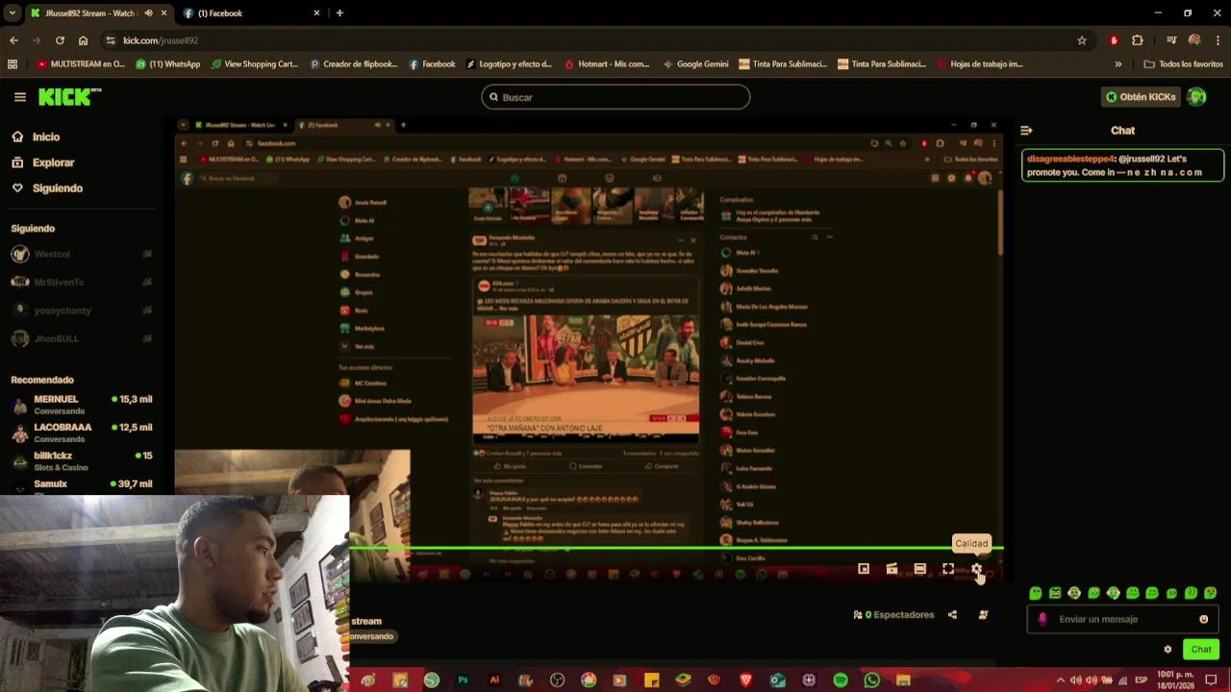Click the browser home button
Image resolution: width=1231 pixels, height=692 pixels.
(83, 40)
